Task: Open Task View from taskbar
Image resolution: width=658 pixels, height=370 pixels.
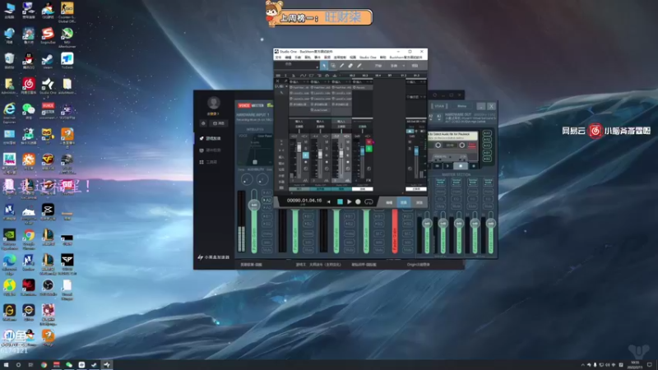Action: (30, 365)
